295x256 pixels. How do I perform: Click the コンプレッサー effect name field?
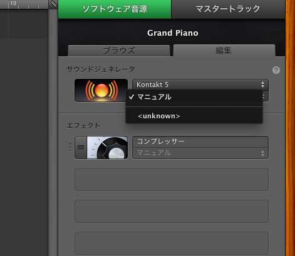pyautogui.click(x=200, y=141)
